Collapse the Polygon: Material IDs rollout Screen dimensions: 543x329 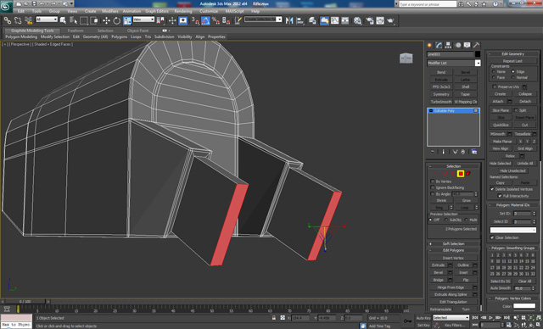512,205
